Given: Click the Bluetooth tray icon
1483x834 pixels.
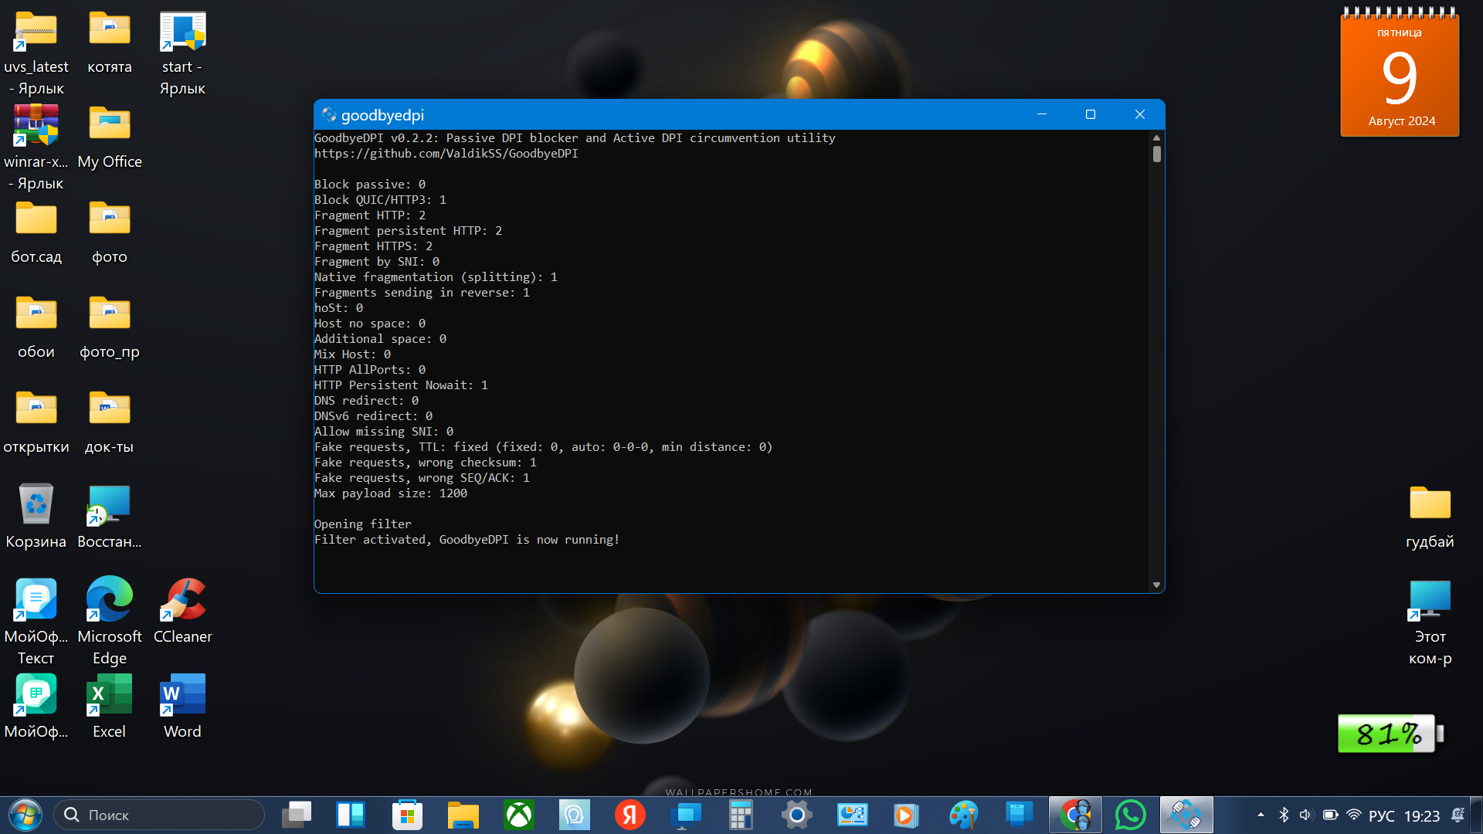Looking at the screenshot, I should (x=1284, y=815).
